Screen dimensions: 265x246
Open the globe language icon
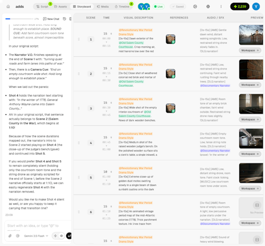pos(208,7)
